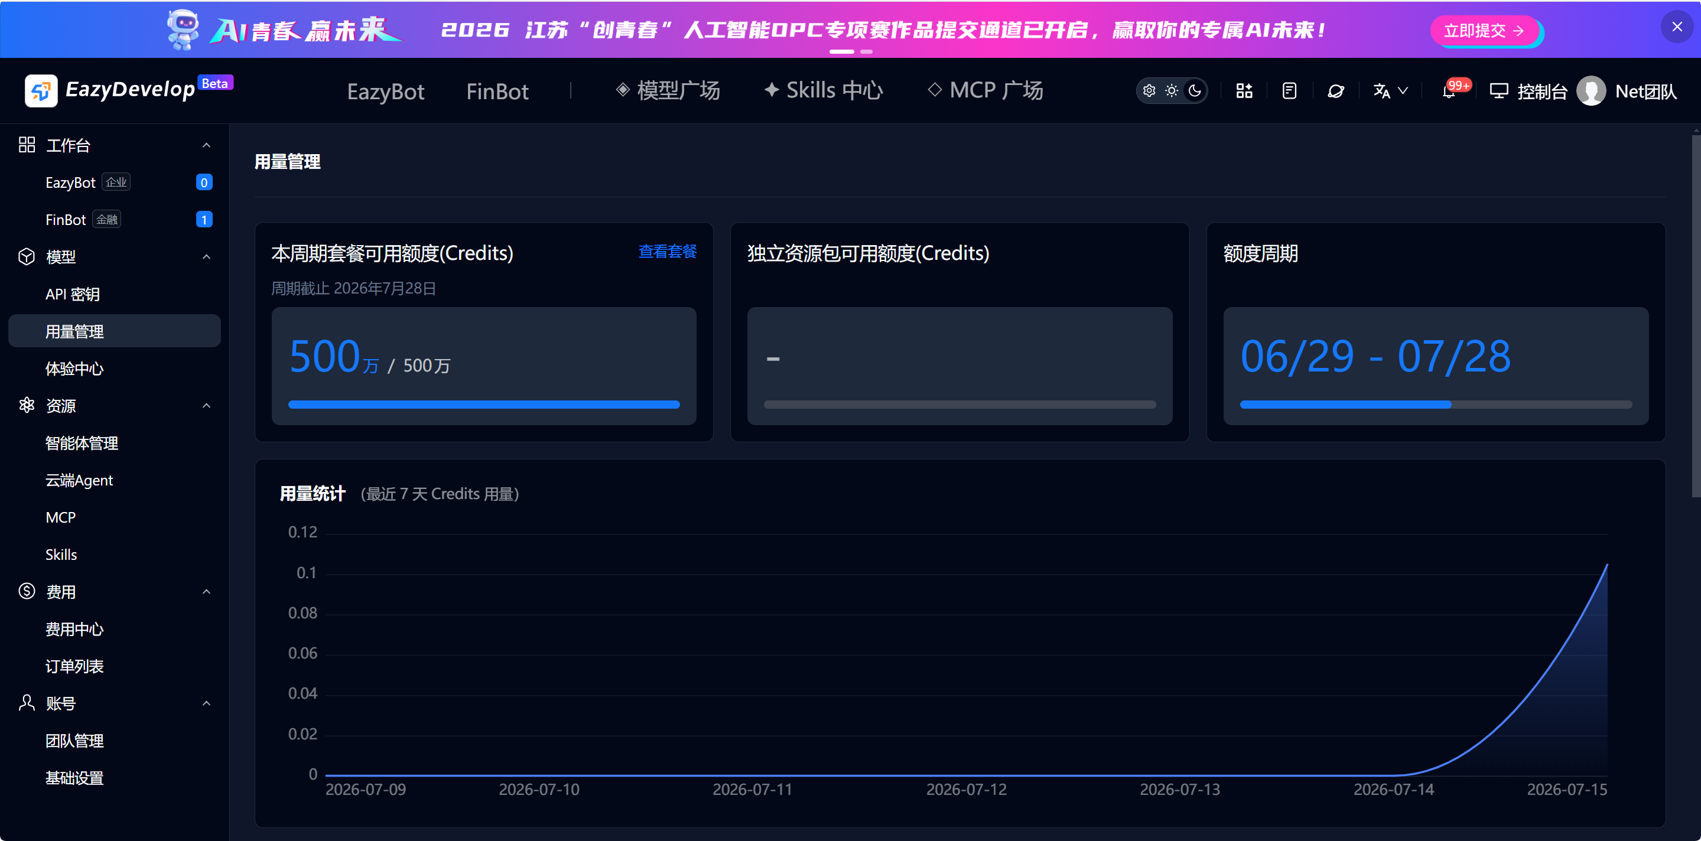
Task: Collapse the 资源 sidebar section
Action: click(207, 405)
